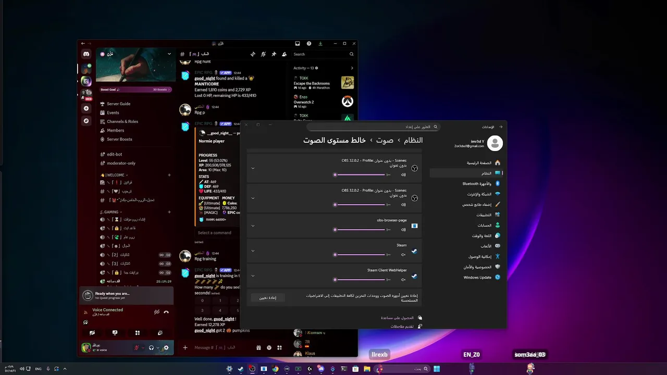Open headphone output options arrow in Discord
Screen dimensions: 667x375
(x=158, y=348)
